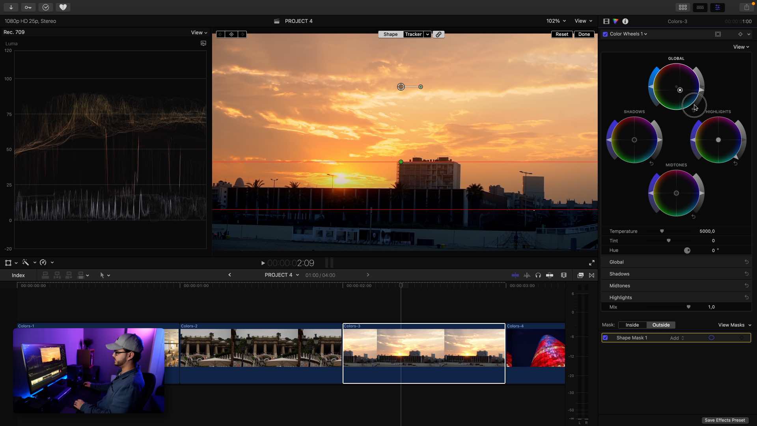Toggle viewer fullscreen with expand arrows
The image size is (757, 426).
pos(591,263)
